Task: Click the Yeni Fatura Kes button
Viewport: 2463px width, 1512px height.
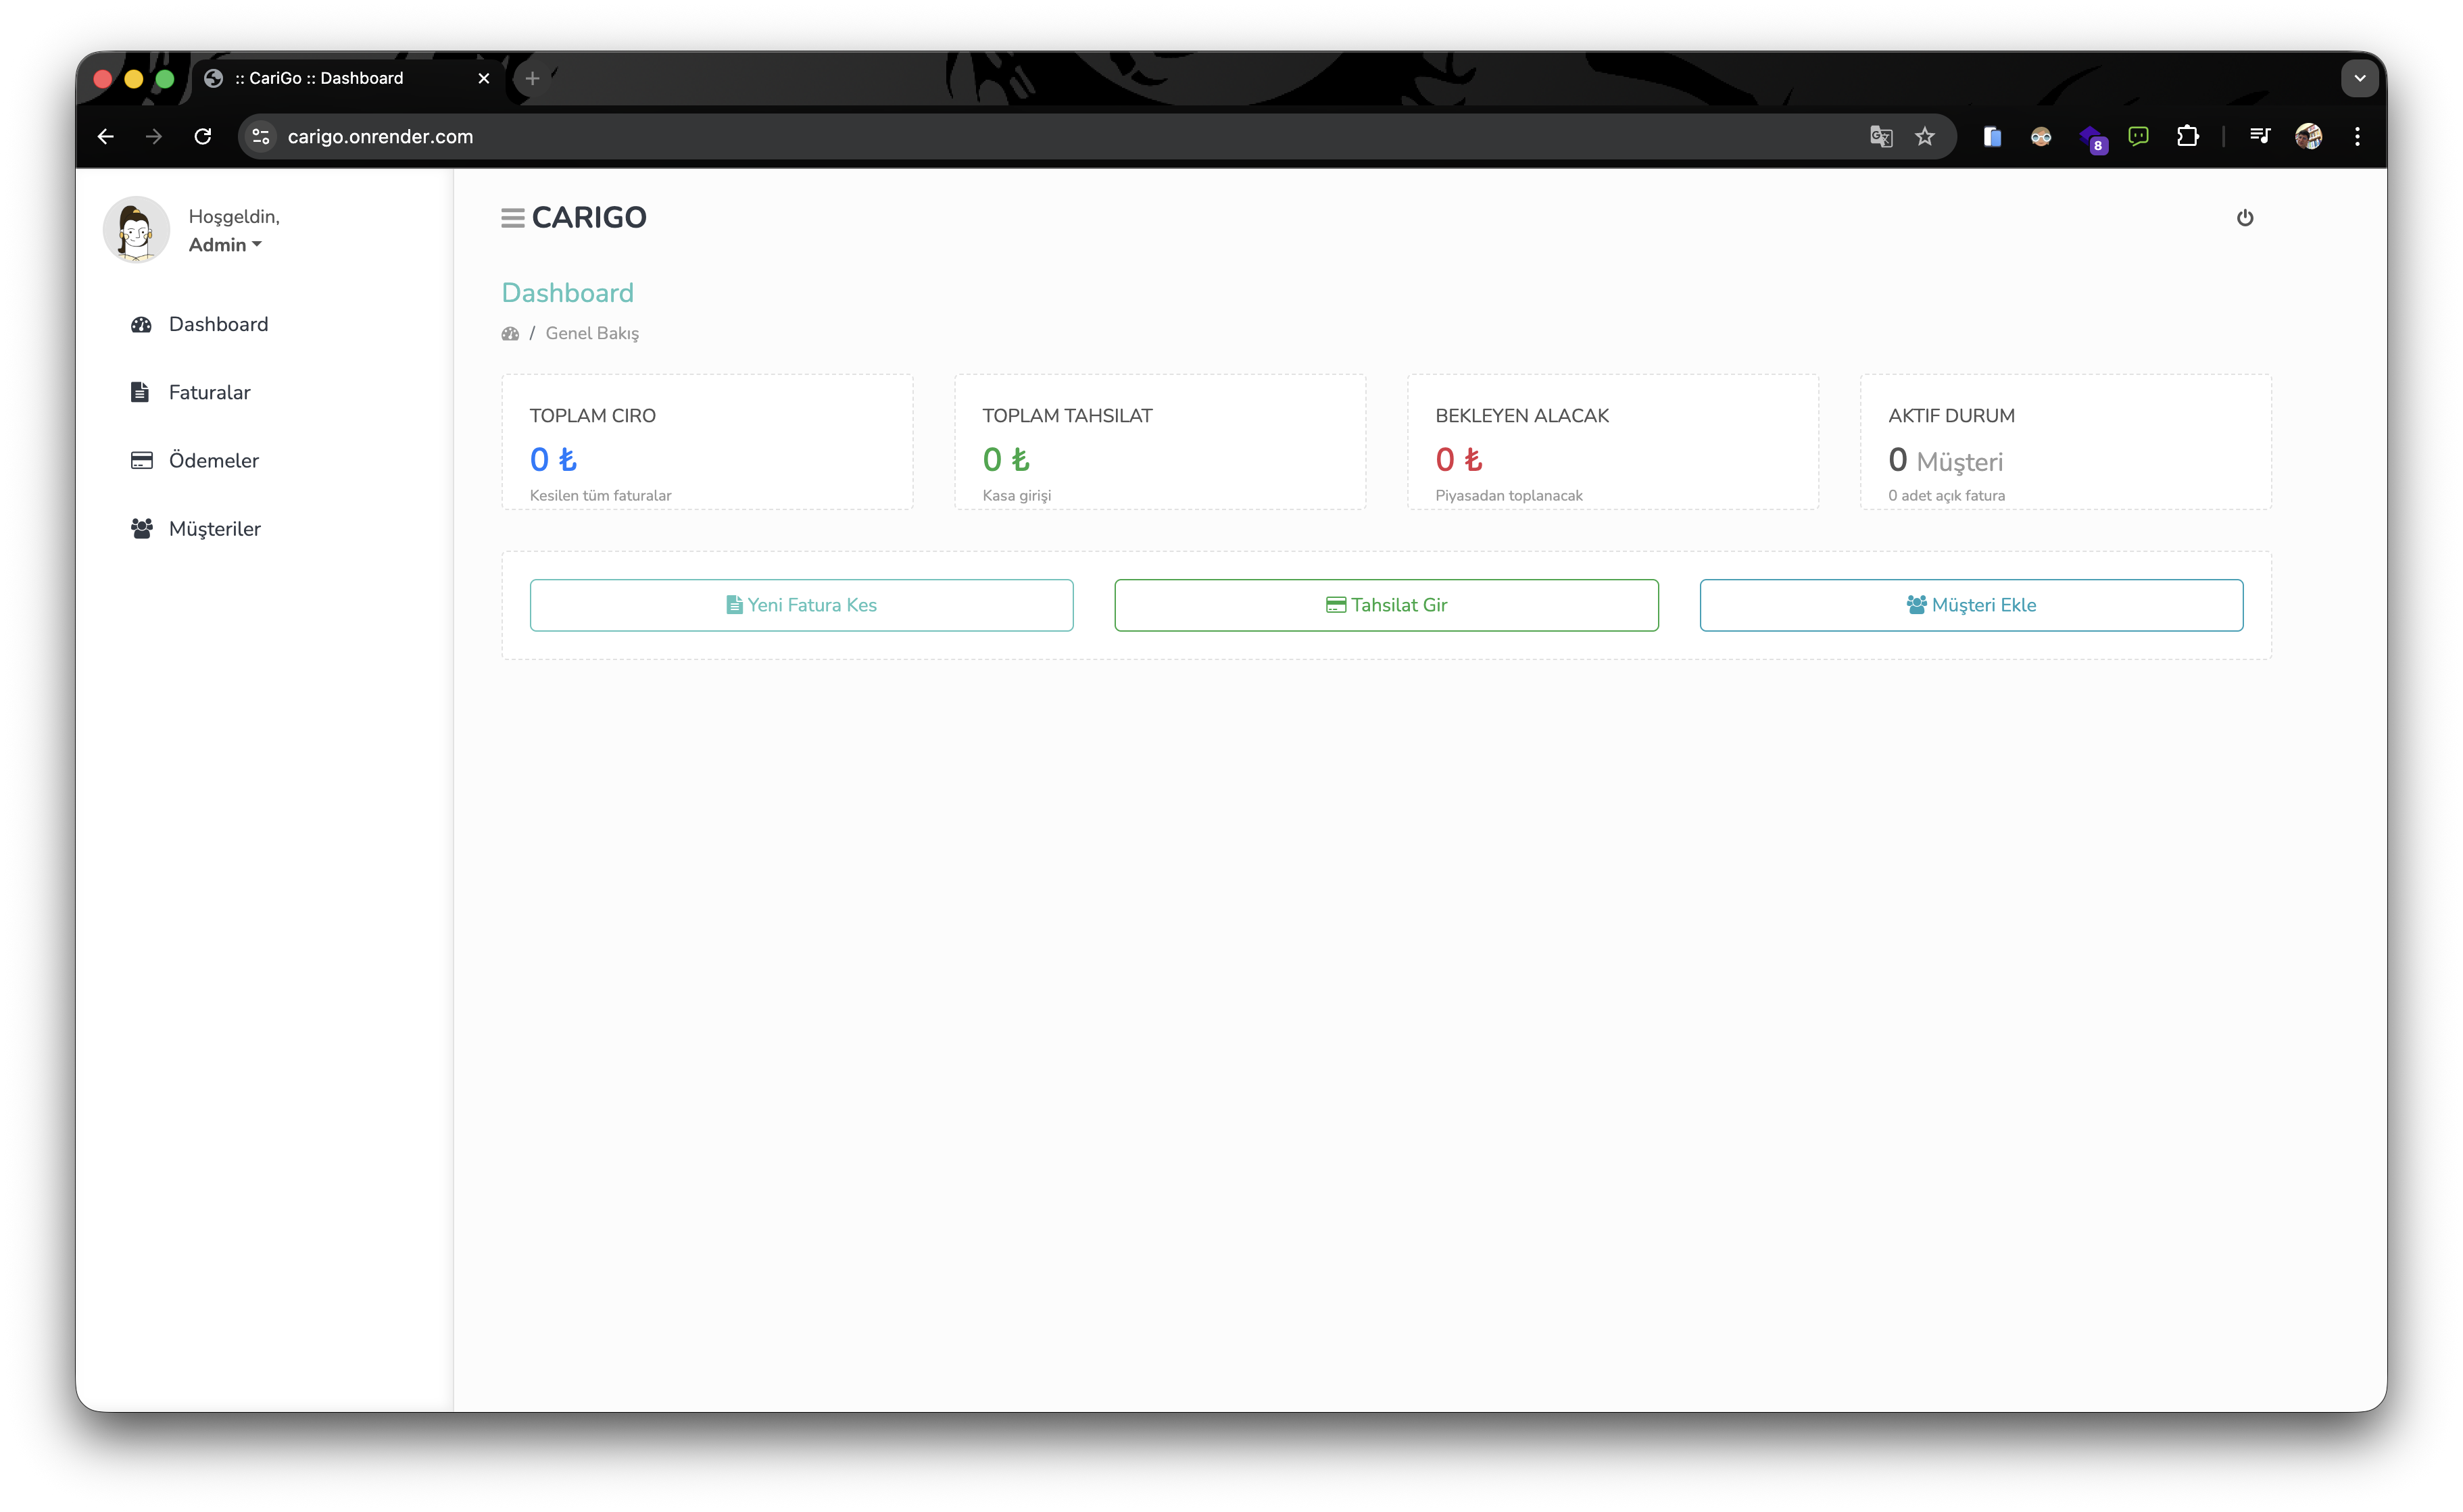Action: [800, 605]
